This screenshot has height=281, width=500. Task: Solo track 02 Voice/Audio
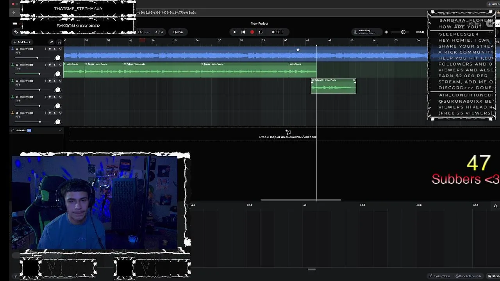click(55, 65)
